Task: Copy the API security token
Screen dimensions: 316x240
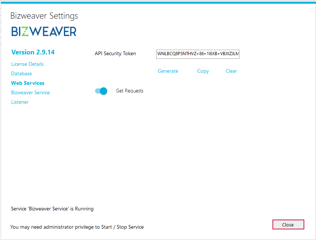Action: (x=203, y=71)
